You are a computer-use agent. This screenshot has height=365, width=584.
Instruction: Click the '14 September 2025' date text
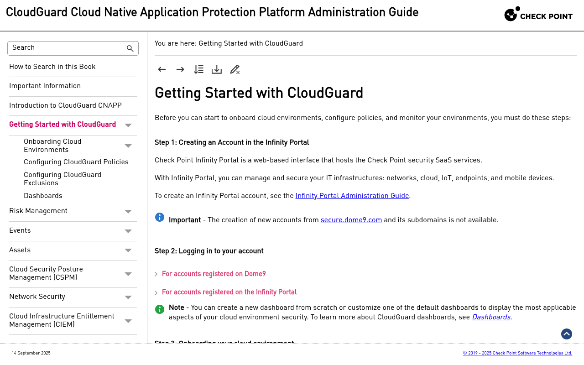coord(31,354)
